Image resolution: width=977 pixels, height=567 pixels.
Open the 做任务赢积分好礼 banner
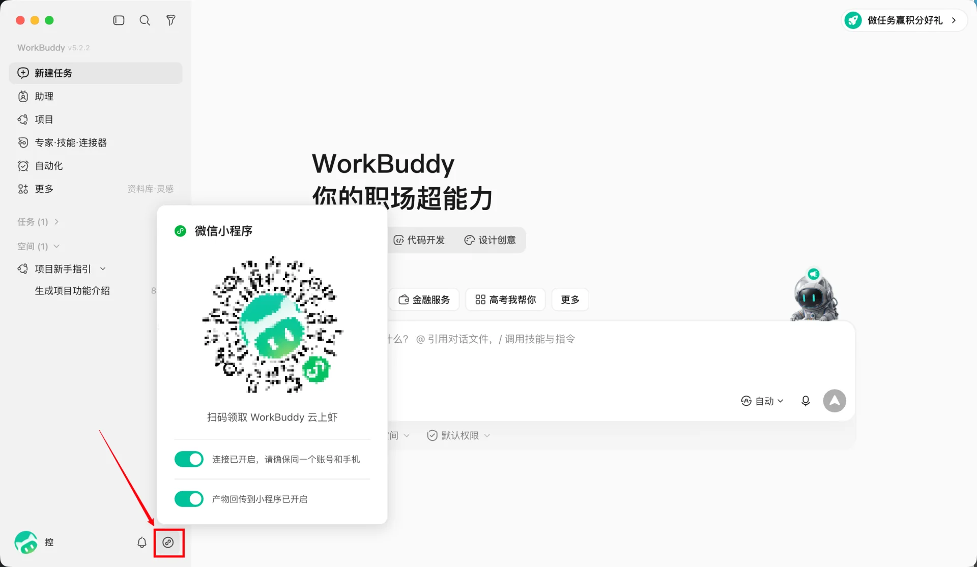904,20
